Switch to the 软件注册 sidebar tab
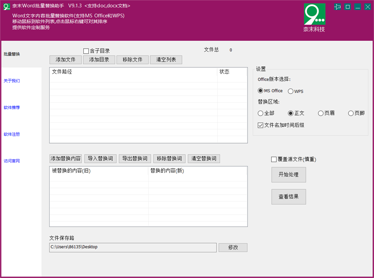 pyautogui.click(x=12, y=134)
